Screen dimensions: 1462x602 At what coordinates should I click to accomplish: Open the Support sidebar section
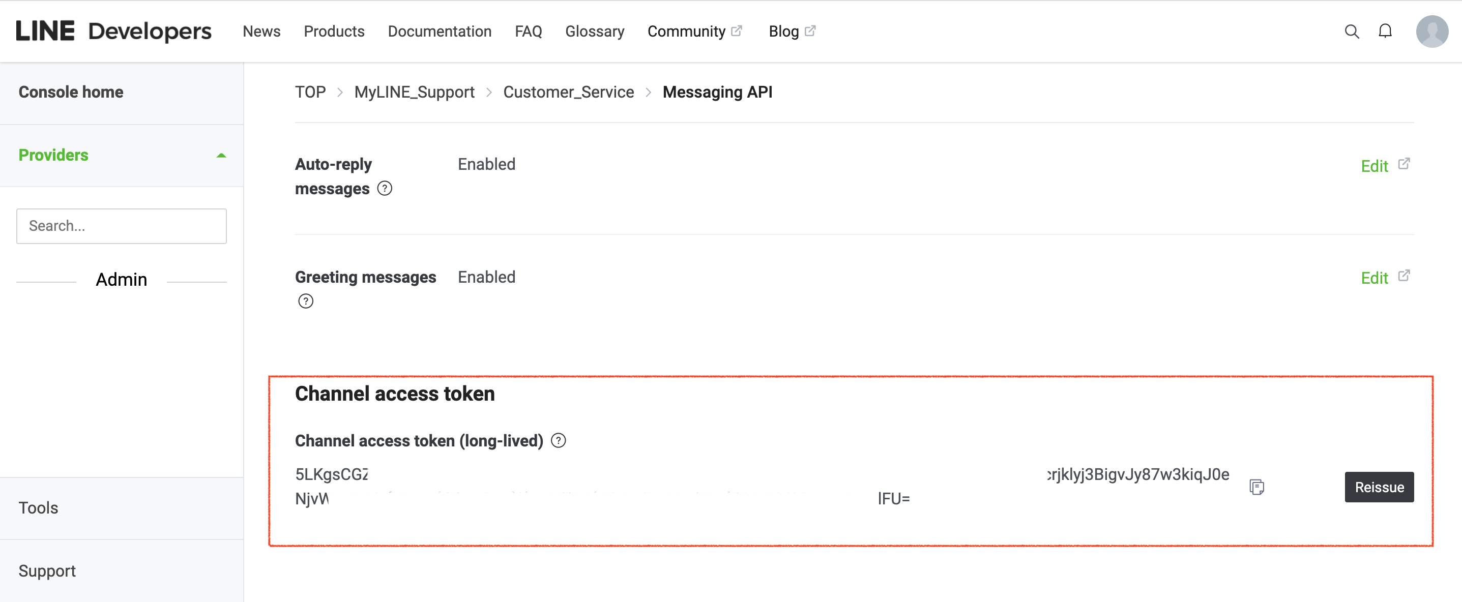pyautogui.click(x=47, y=571)
